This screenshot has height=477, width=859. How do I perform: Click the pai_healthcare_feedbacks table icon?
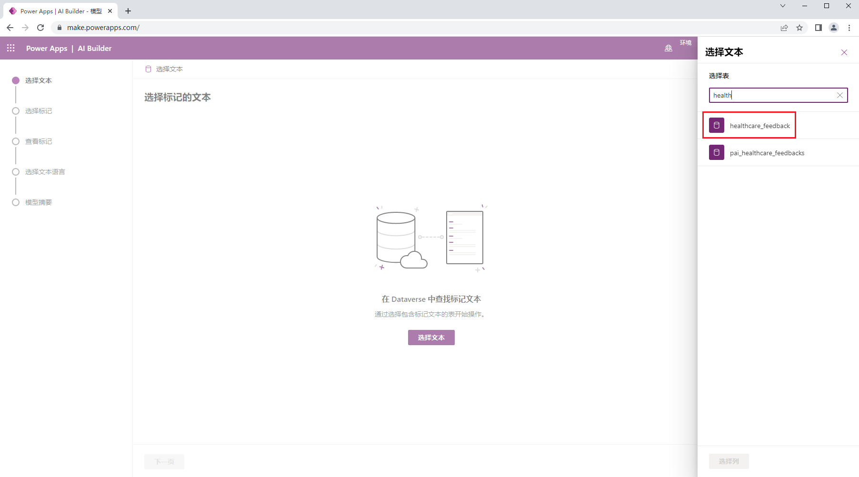pos(717,153)
